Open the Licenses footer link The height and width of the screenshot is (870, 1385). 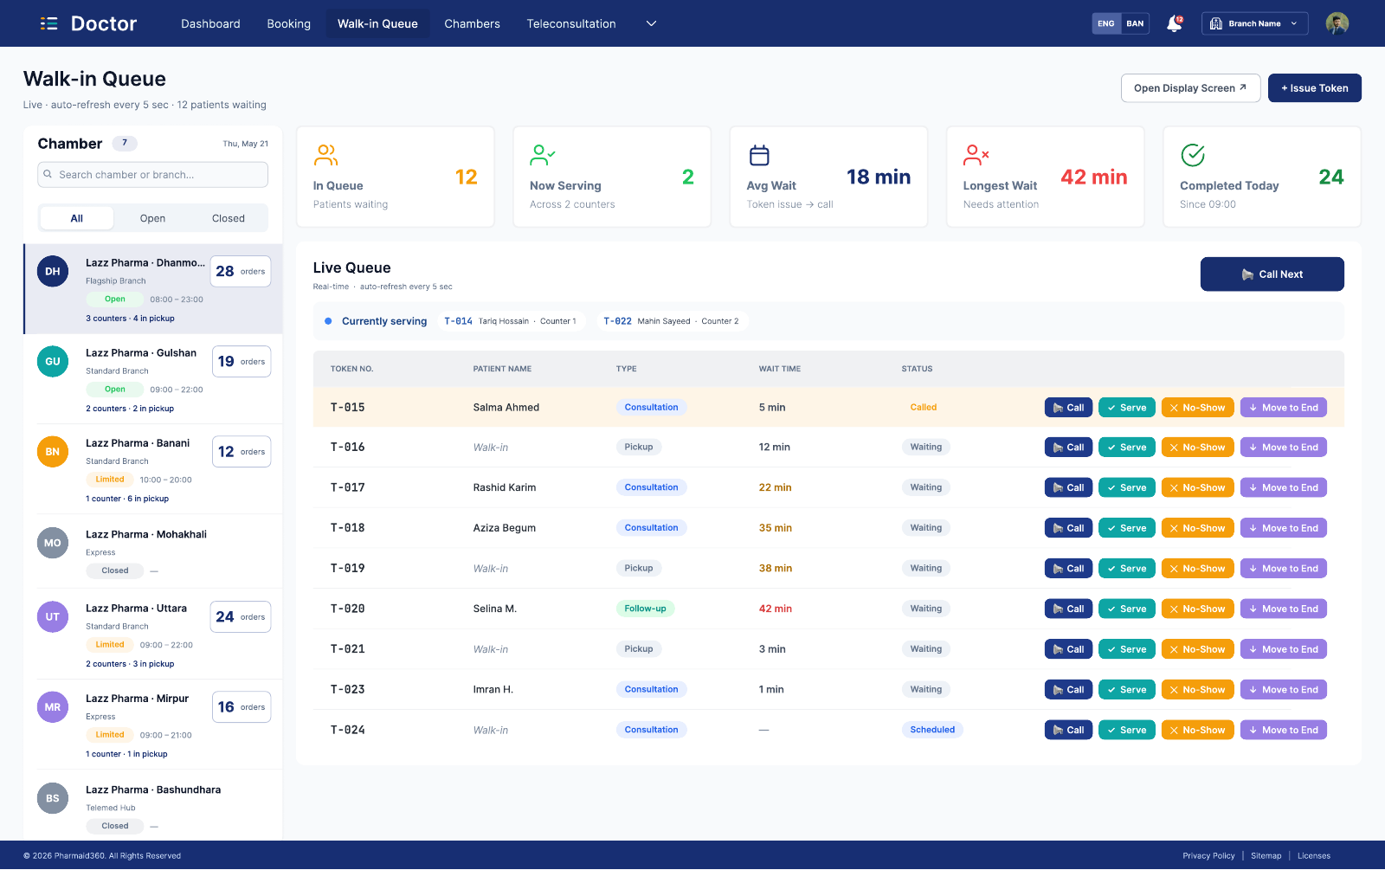click(x=1313, y=856)
